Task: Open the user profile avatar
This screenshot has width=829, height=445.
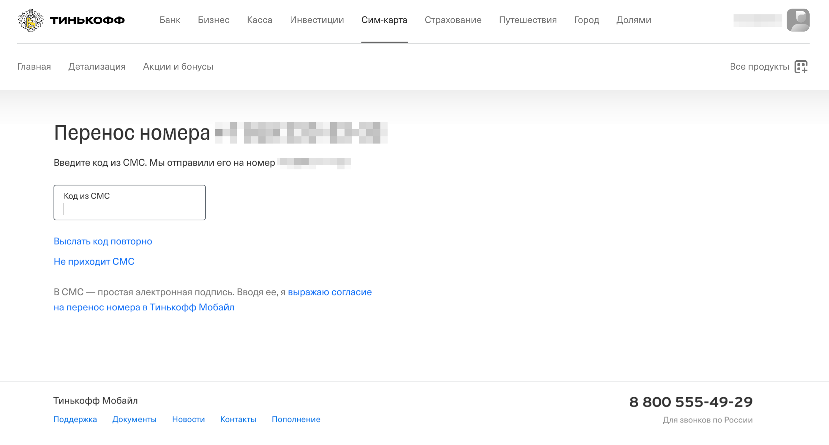Action: [x=798, y=20]
